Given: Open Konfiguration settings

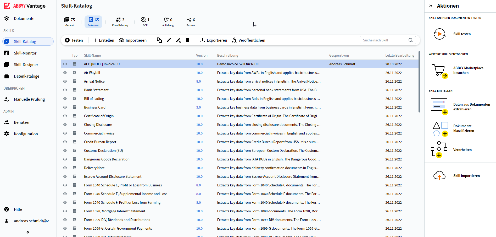Looking at the screenshot, I should click(x=21, y=134).
